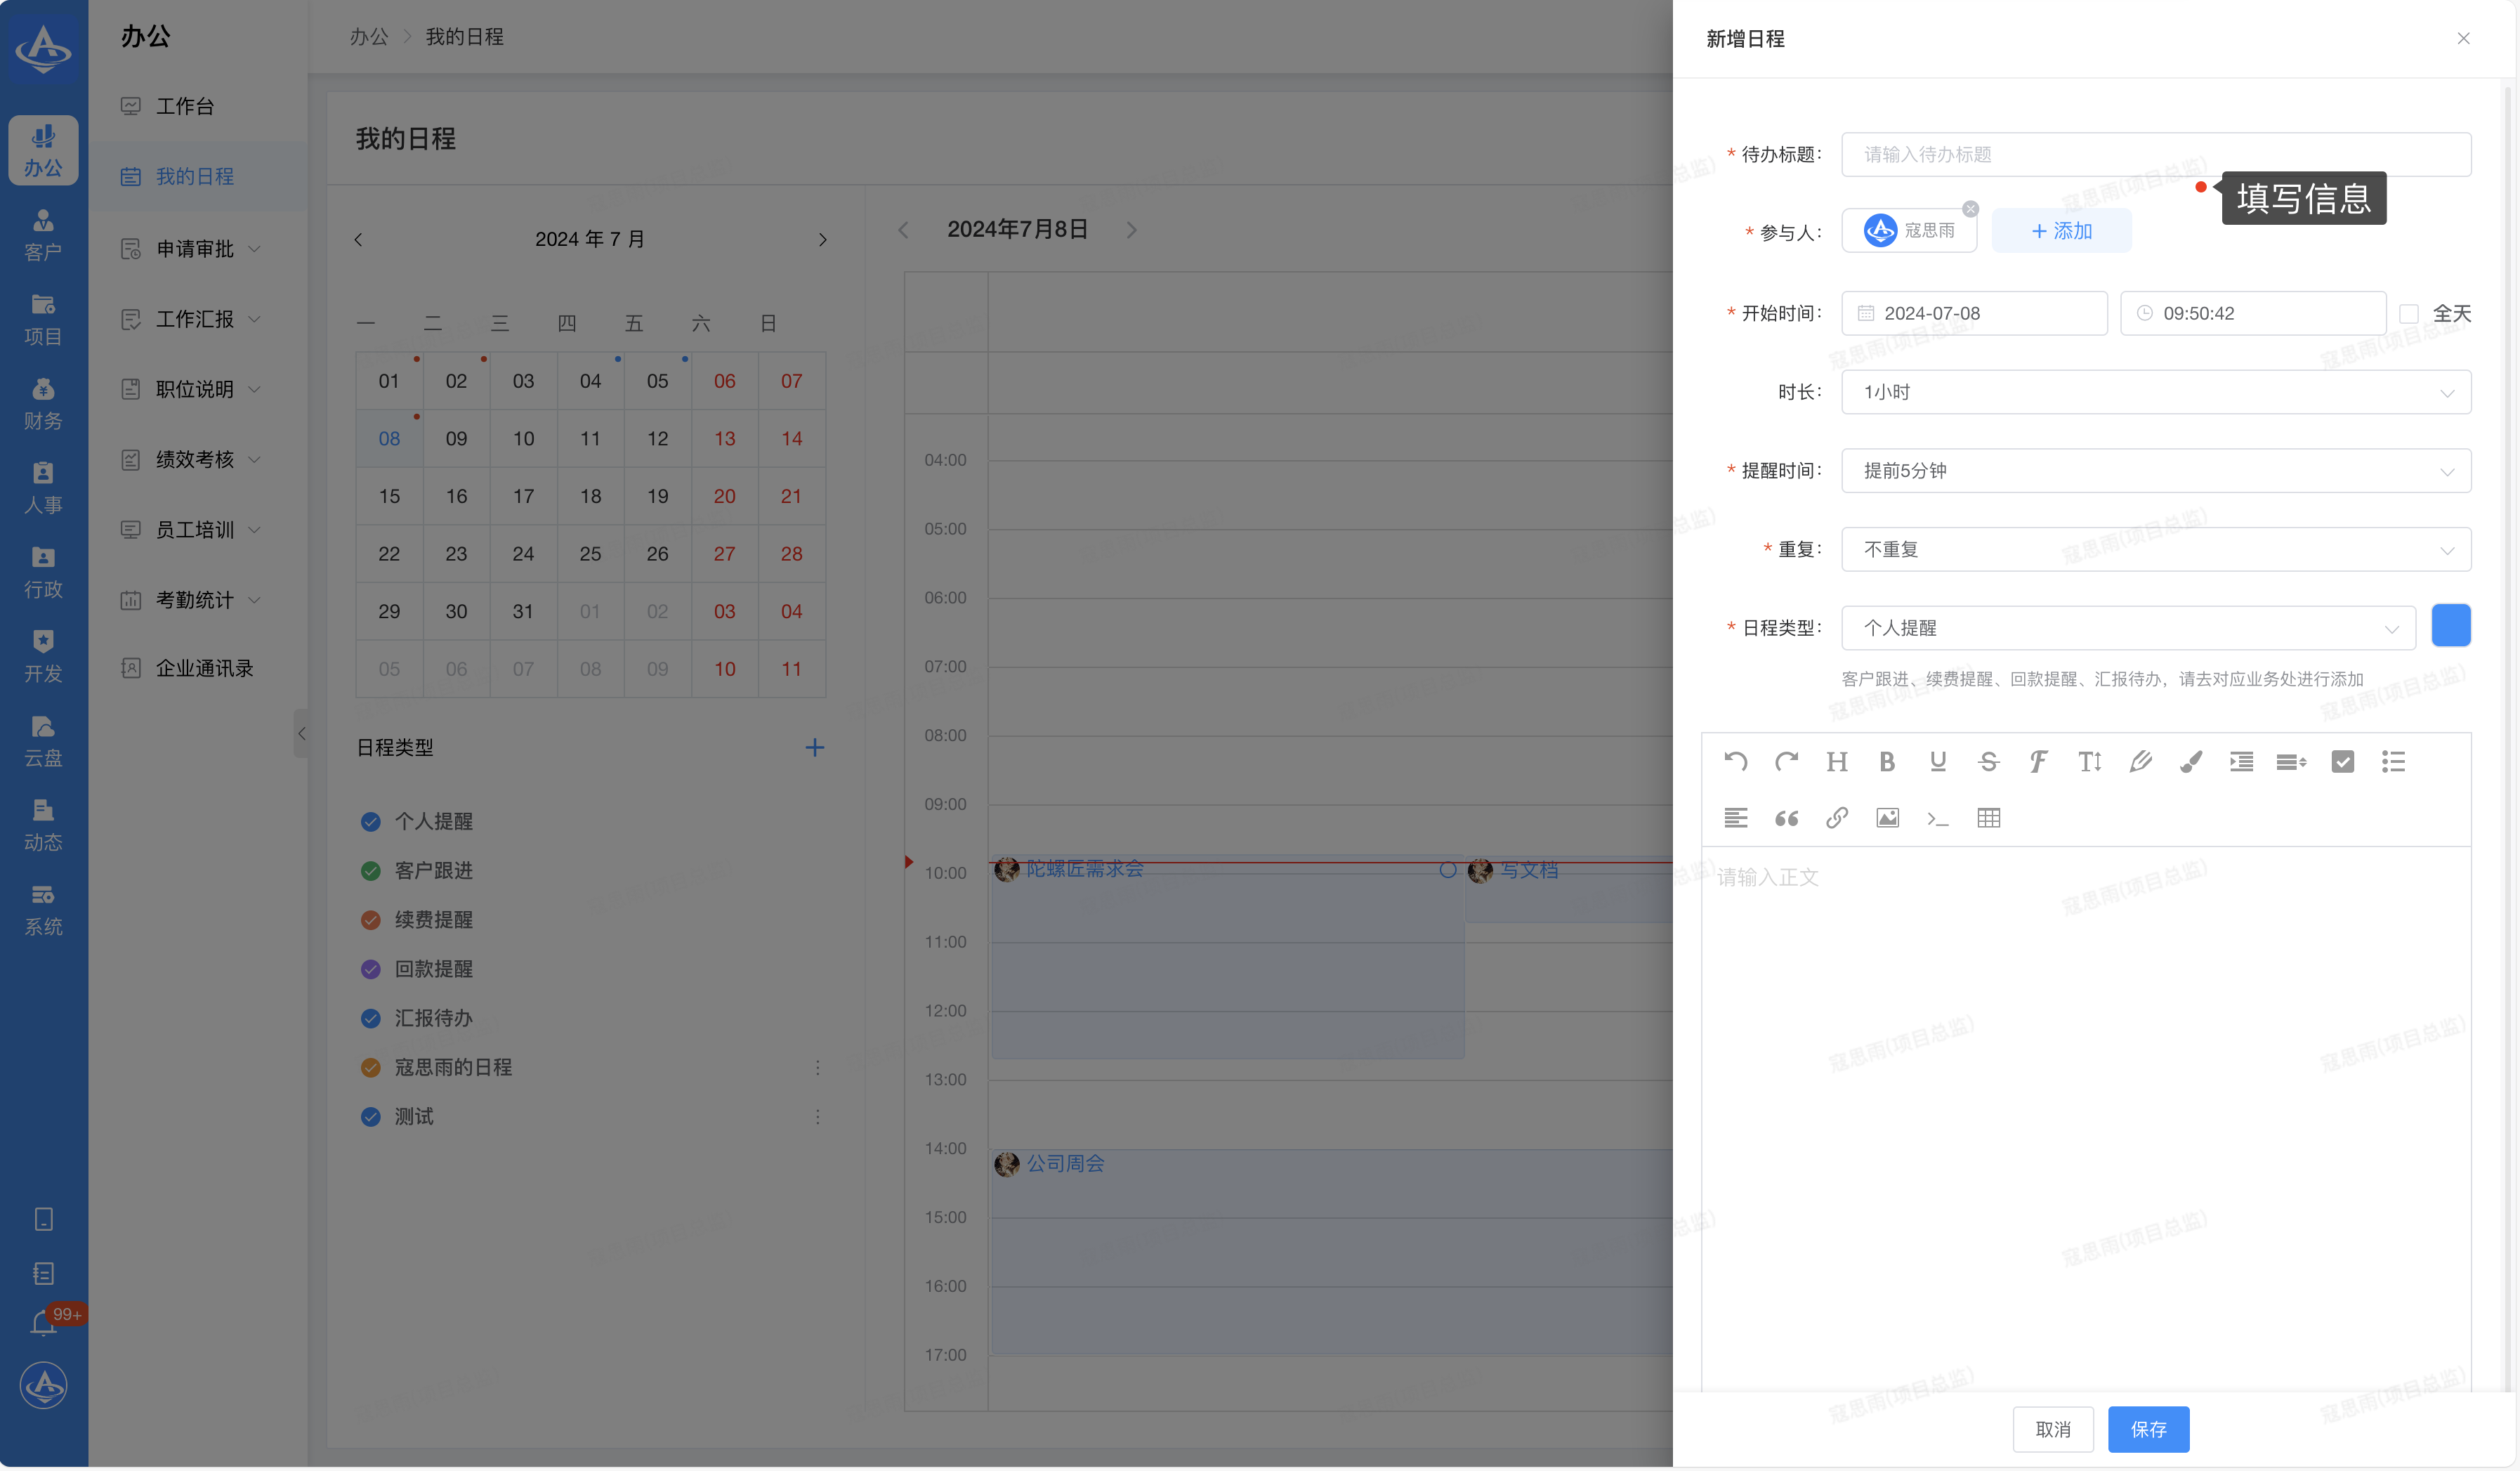The width and height of the screenshot is (2520, 1471).
Task: Click the Bold icon in editor toolbar
Action: click(x=1887, y=762)
